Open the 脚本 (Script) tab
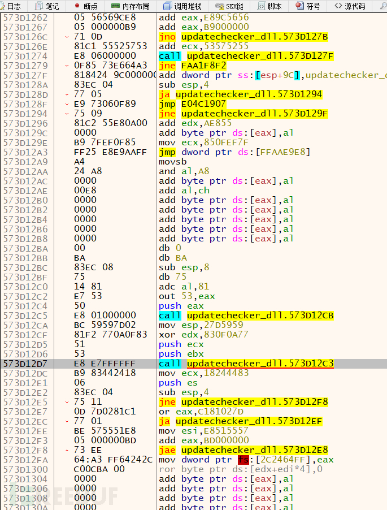Screen dimensions: 387x510 270,6
